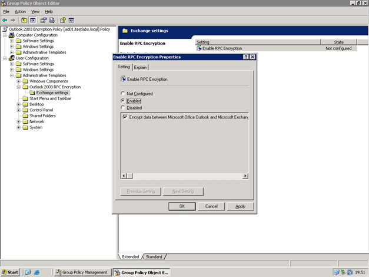The width and height of the screenshot is (369, 277).
Task: Click the Help toolbar icon
Action: point(63,20)
